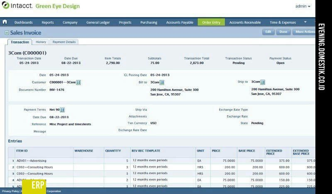Click document number INV-1476
Viewport: 332px width, 194px height.
(x=57, y=90)
